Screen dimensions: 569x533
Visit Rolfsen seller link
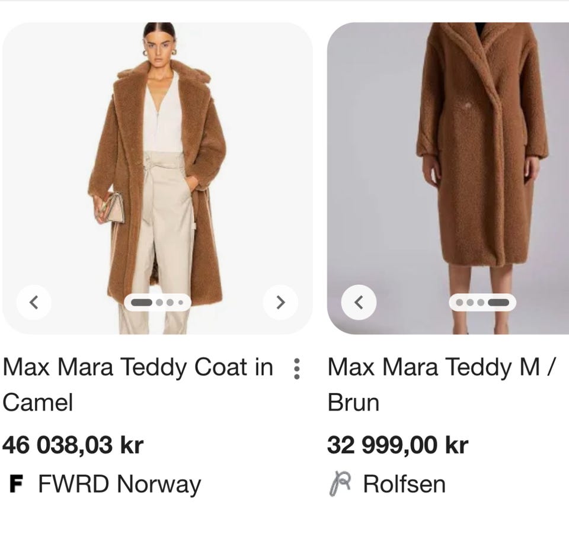(404, 484)
